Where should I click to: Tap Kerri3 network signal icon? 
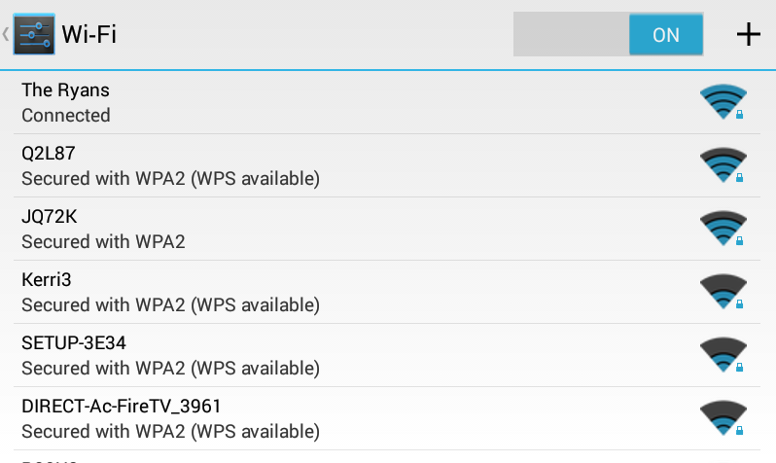click(723, 292)
